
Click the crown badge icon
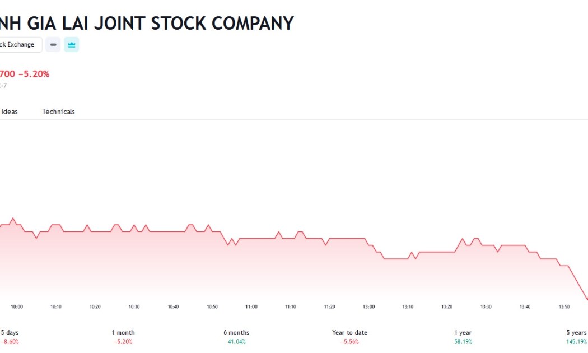(x=71, y=45)
